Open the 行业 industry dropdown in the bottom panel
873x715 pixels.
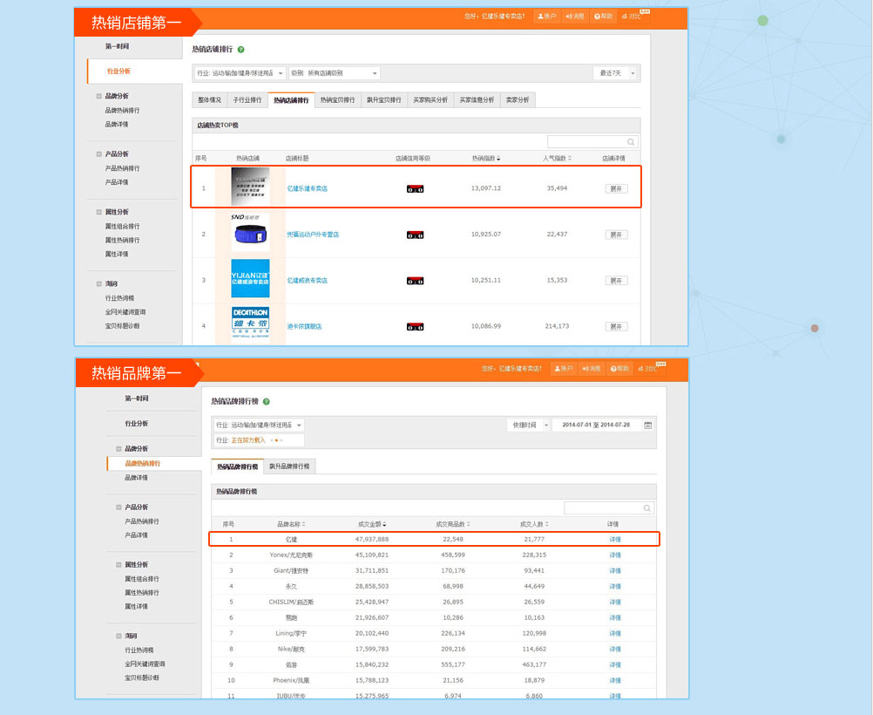[x=259, y=426]
